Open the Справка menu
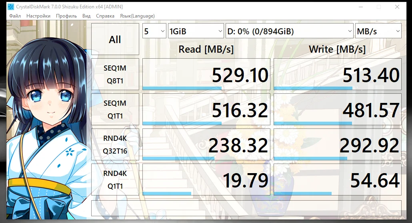412x223 pixels. tap(105, 16)
